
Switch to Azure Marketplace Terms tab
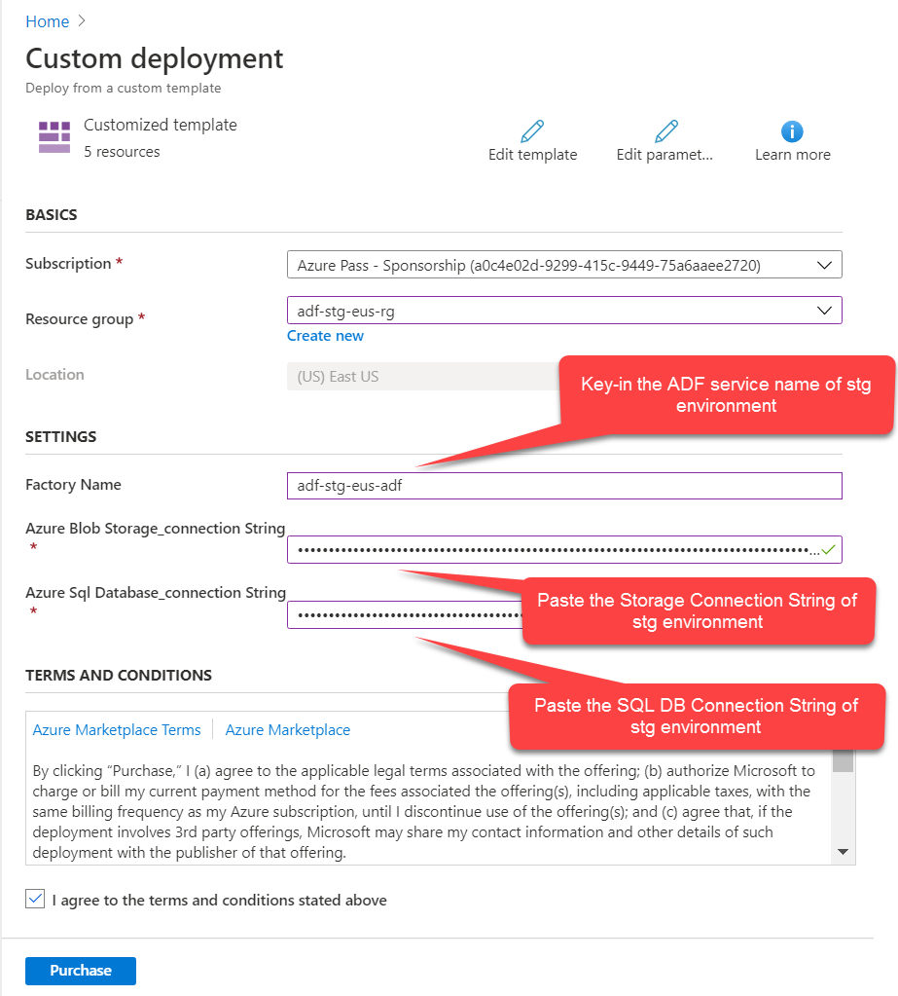(117, 730)
